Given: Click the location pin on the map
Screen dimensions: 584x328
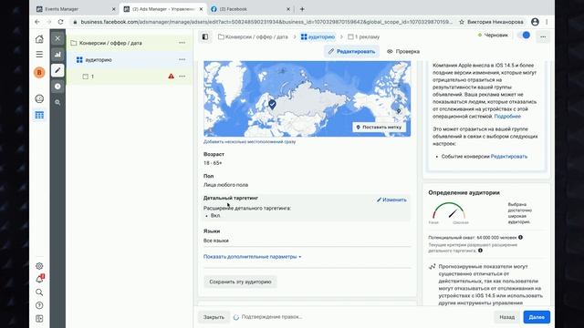Looking at the screenshot, I should [272, 104].
